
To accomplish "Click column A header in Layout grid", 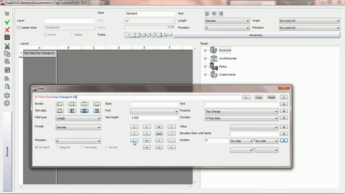I will point(39,48).
